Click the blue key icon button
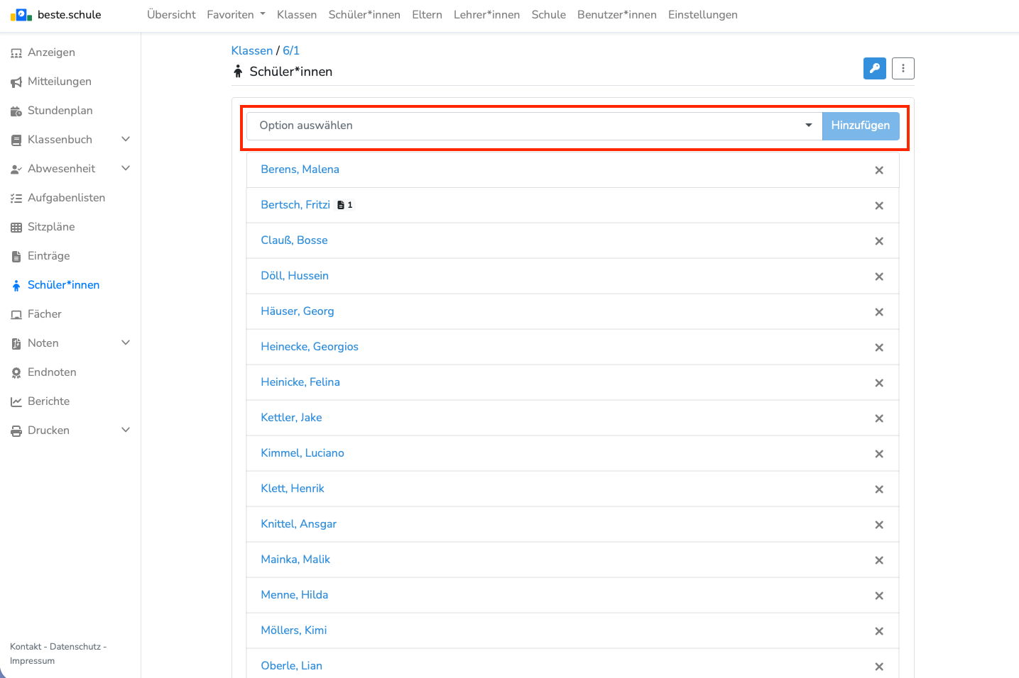1019x678 pixels. tap(874, 69)
